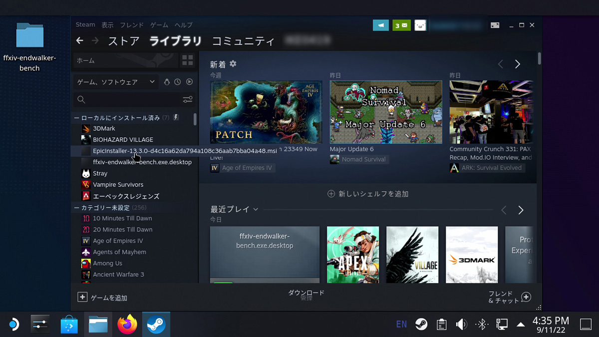
Task: Show next items in 最近プレイ shelf
Action: click(x=521, y=210)
